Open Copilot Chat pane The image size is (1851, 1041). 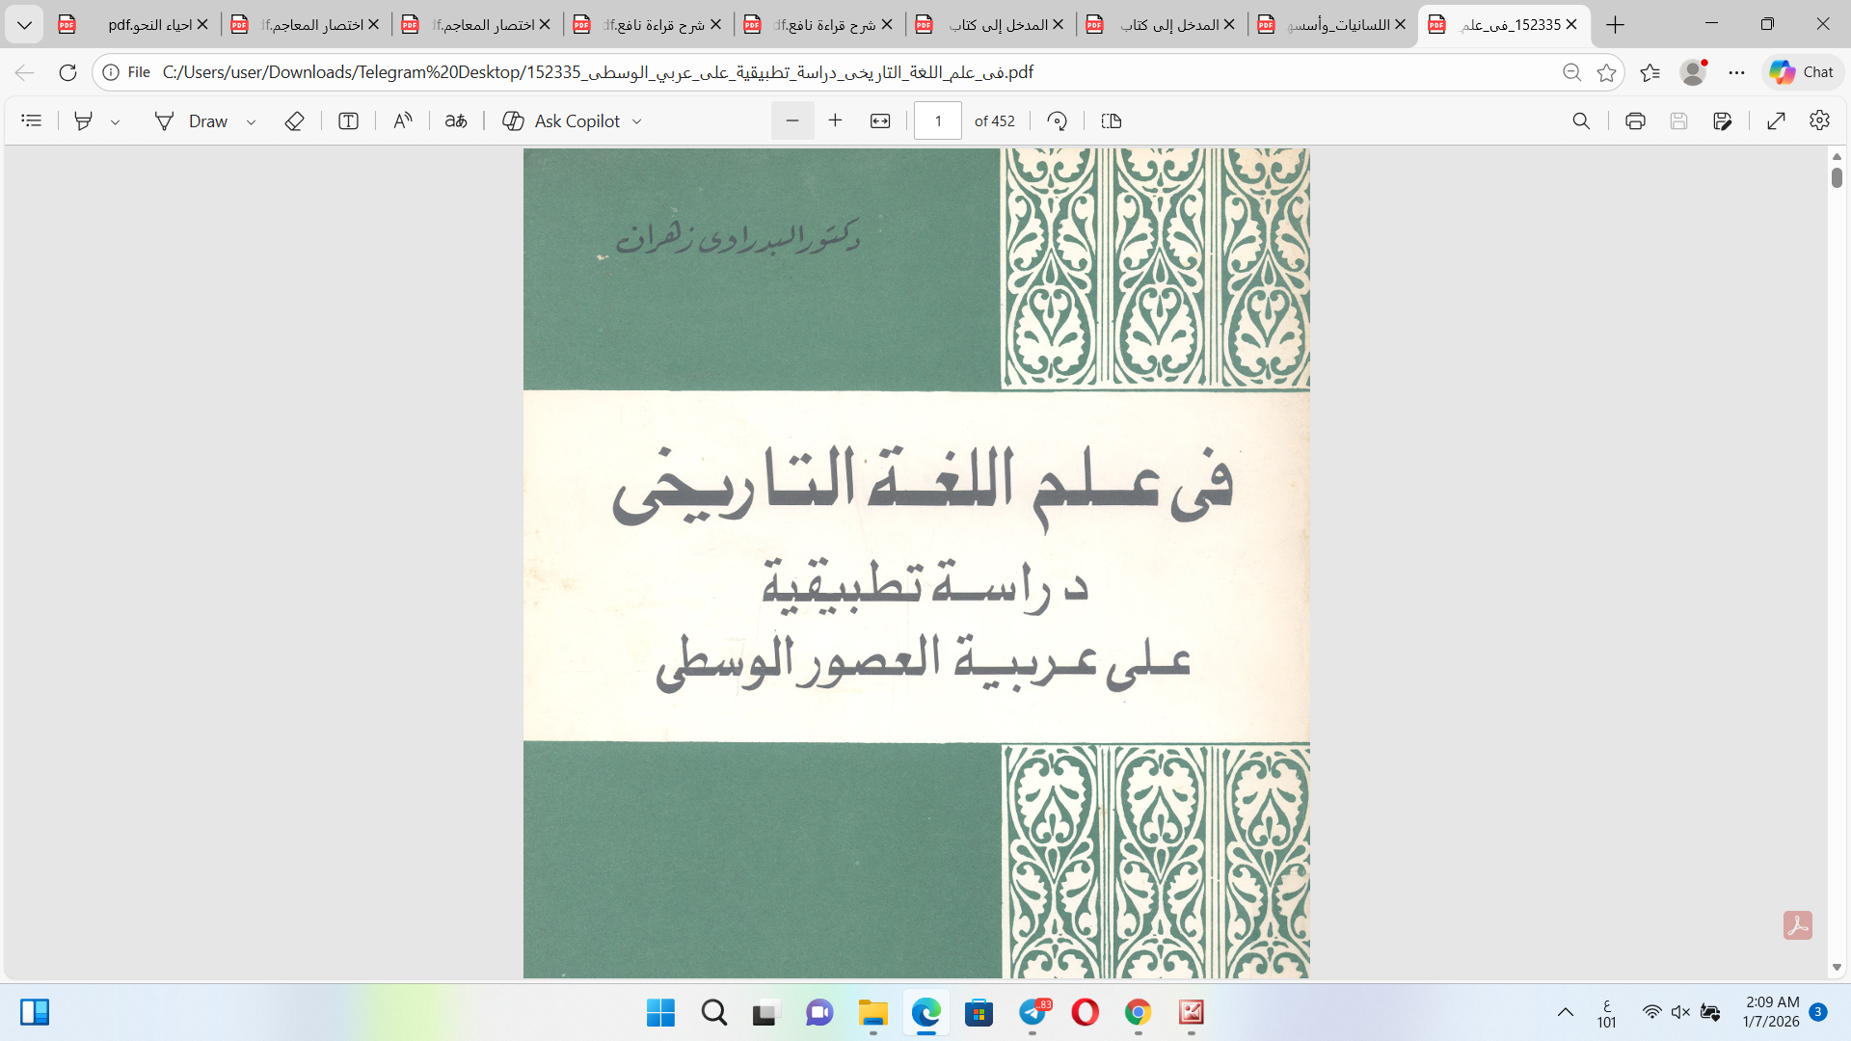tap(1802, 72)
